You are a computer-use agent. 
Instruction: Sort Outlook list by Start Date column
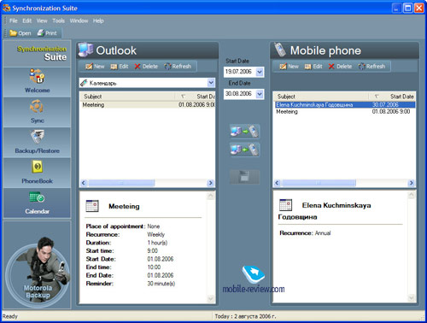pyautogui.click(x=195, y=97)
